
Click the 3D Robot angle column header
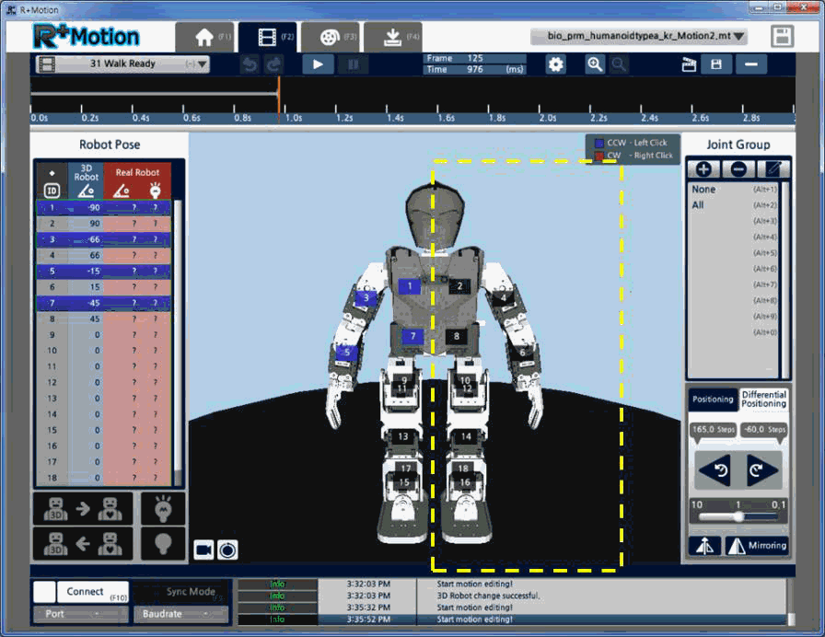point(86,181)
